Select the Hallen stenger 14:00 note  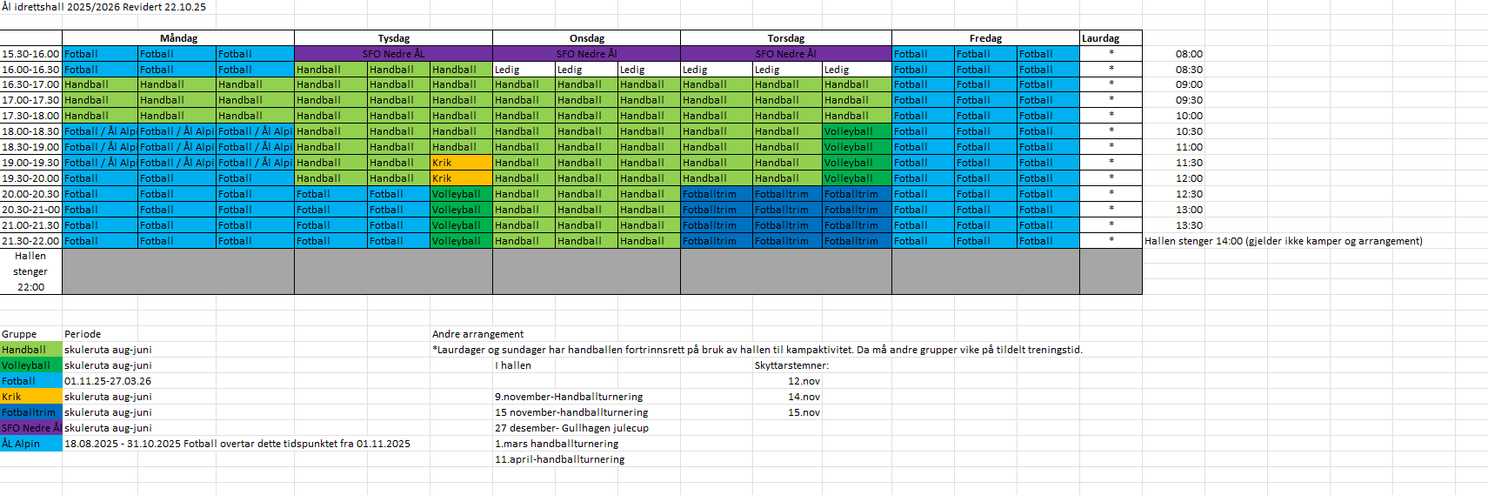tap(1283, 241)
